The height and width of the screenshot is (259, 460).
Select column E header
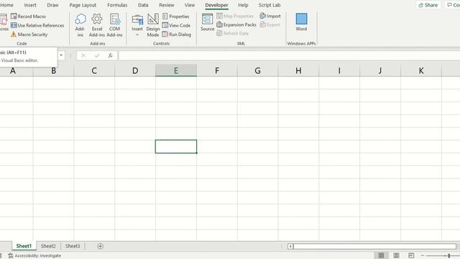(176, 71)
